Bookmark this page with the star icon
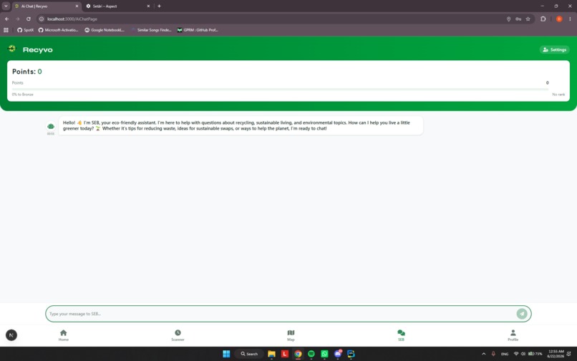577x361 pixels. (528, 19)
